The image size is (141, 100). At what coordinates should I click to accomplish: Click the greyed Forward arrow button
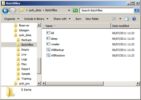click(12, 11)
